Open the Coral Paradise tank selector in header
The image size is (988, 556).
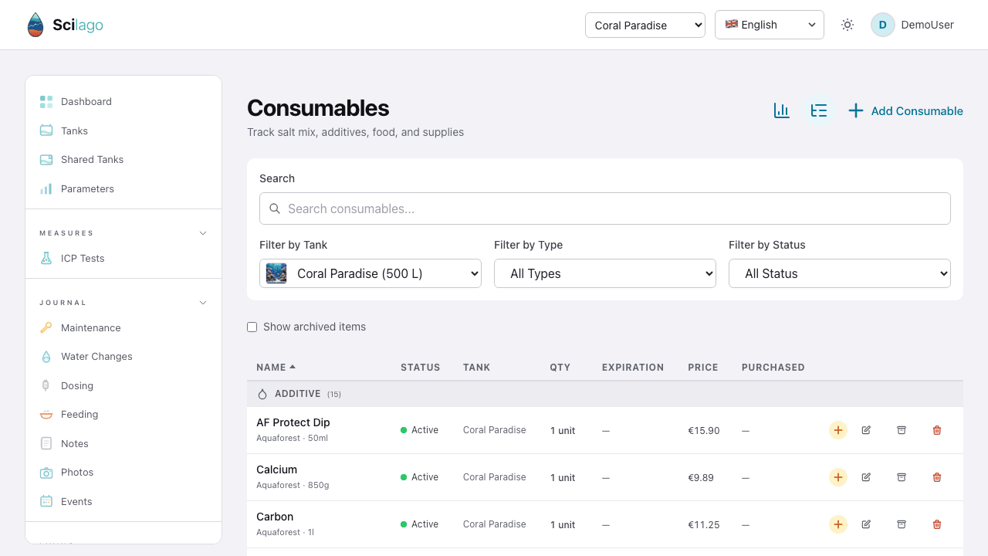pyautogui.click(x=645, y=25)
